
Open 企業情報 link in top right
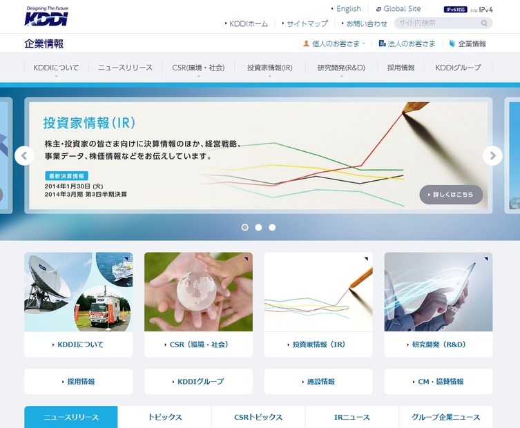tap(472, 43)
